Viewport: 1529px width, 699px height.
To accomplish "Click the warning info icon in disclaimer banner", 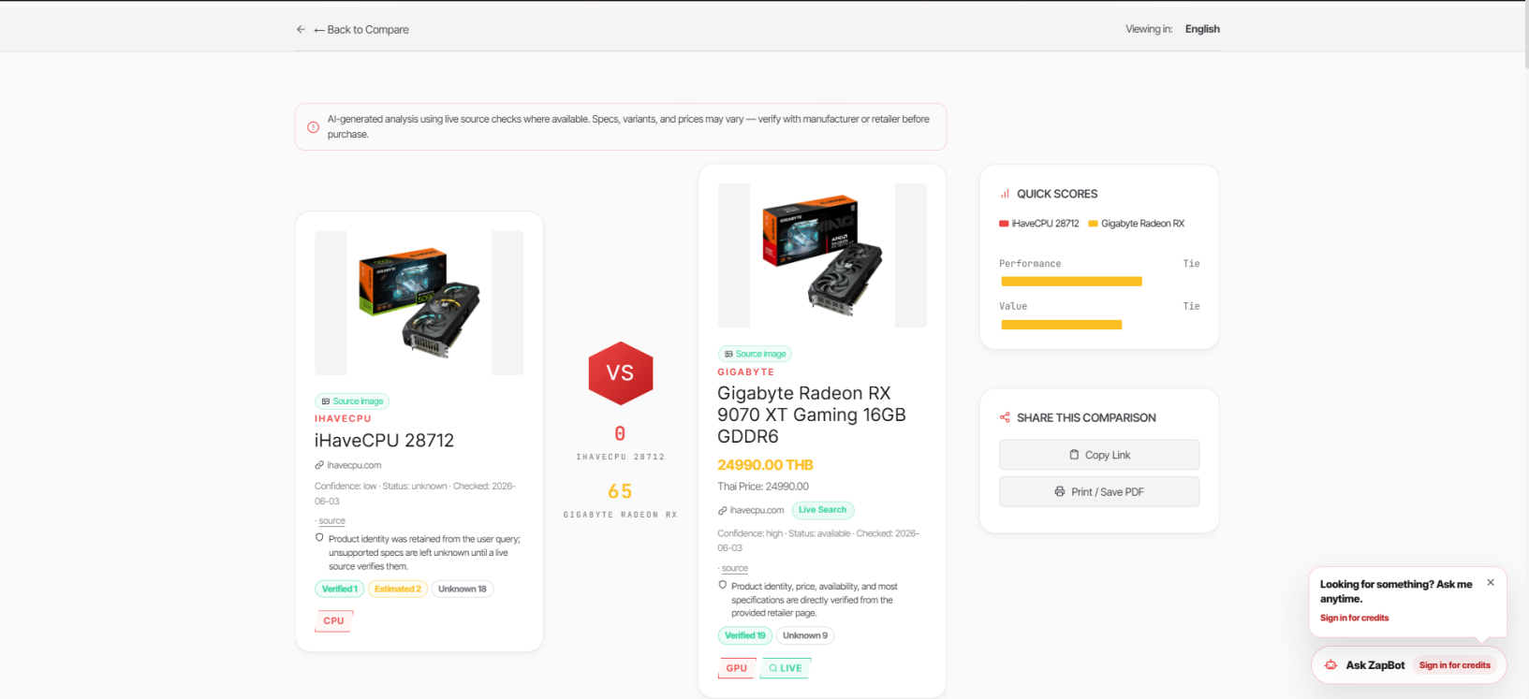I will click(x=314, y=127).
